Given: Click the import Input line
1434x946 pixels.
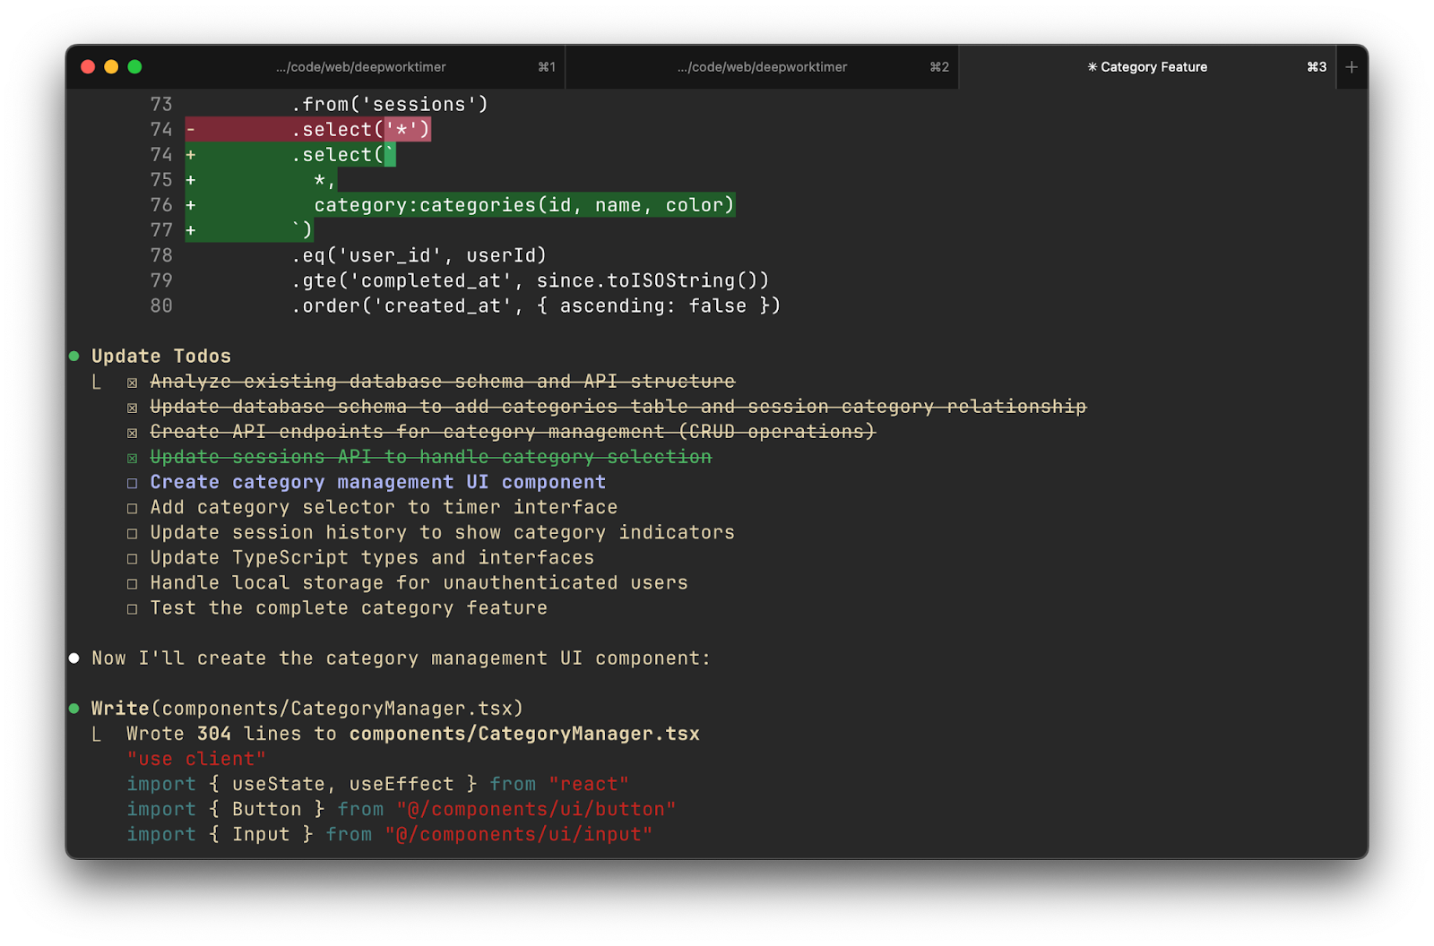Looking at the screenshot, I should [389, 835].
